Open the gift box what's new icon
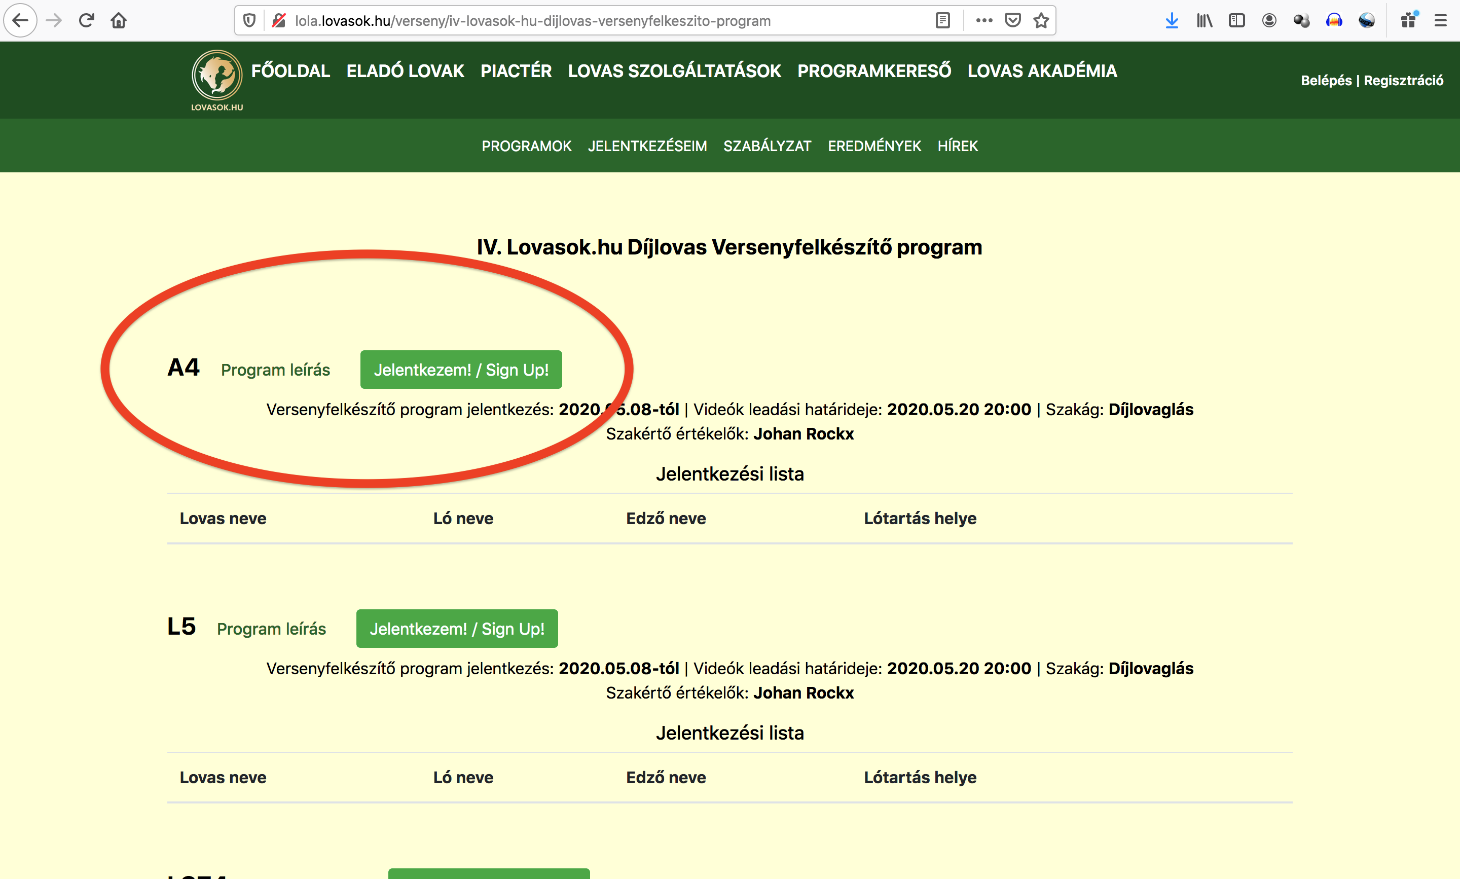1460x879 pixels. [1409, 21]
